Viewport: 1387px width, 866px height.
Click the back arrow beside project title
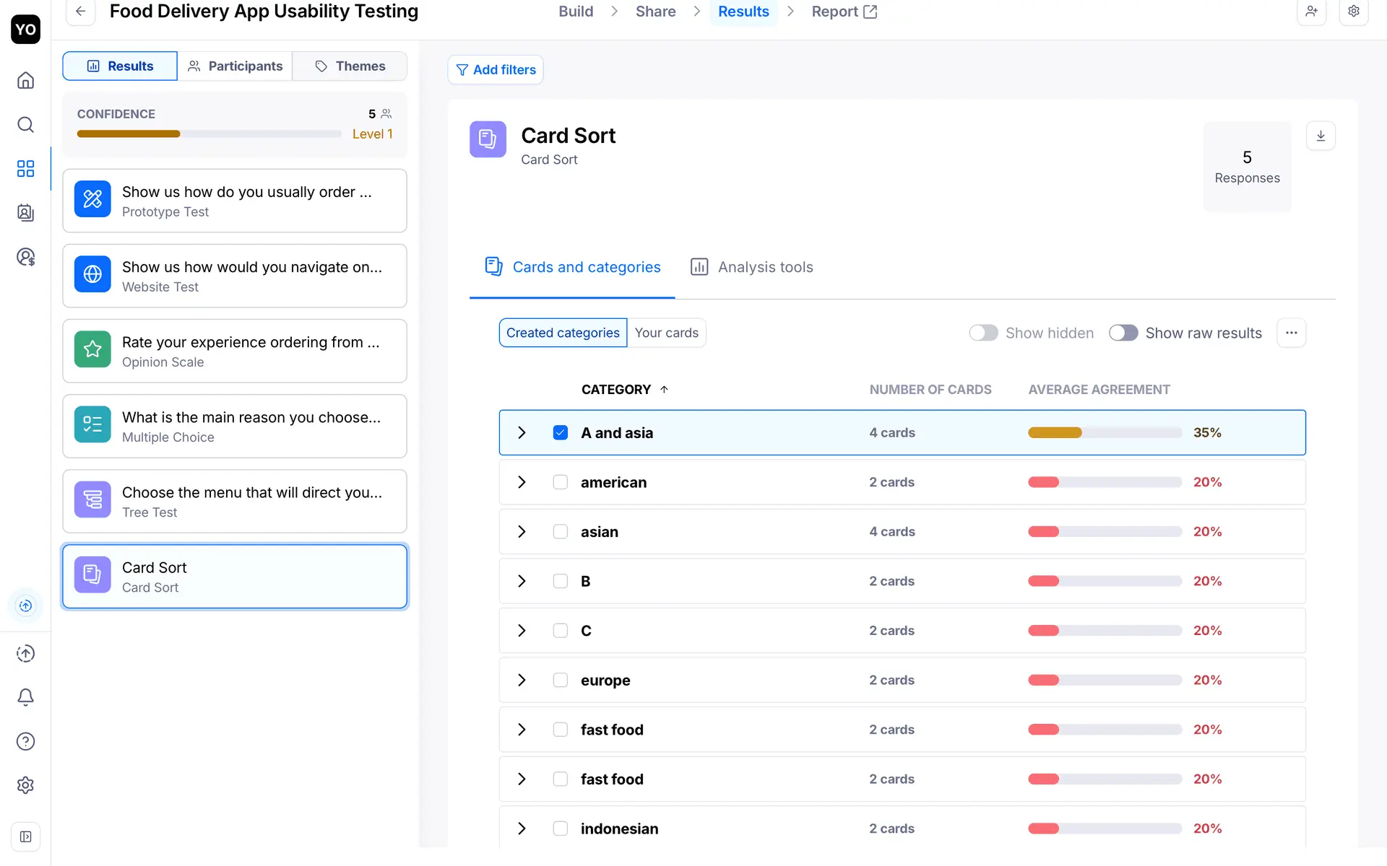pos(81,12)
